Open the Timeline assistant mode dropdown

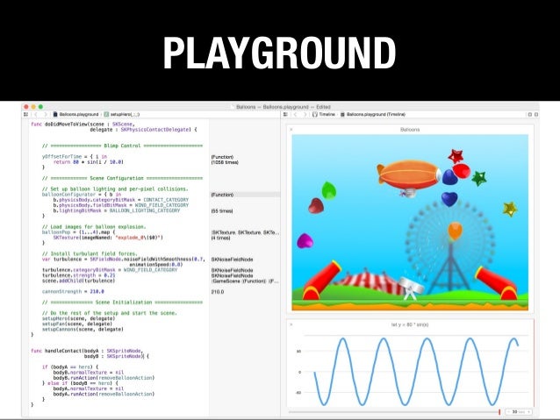tap(324, 115)
